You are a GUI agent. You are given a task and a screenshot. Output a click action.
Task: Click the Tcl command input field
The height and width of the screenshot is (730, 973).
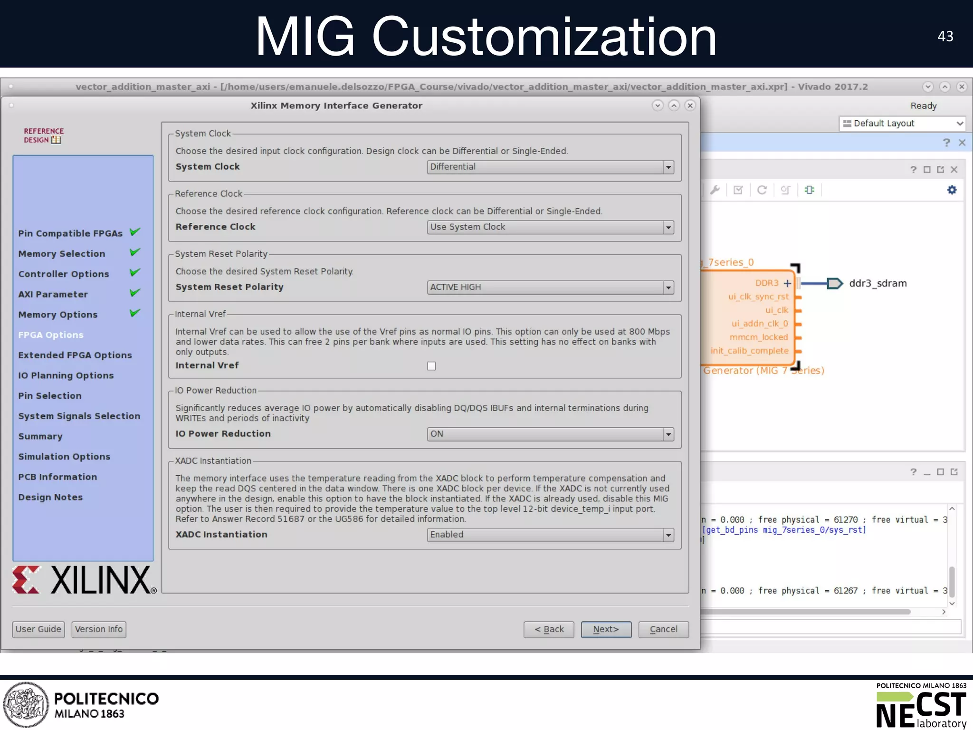coord(831,627)
